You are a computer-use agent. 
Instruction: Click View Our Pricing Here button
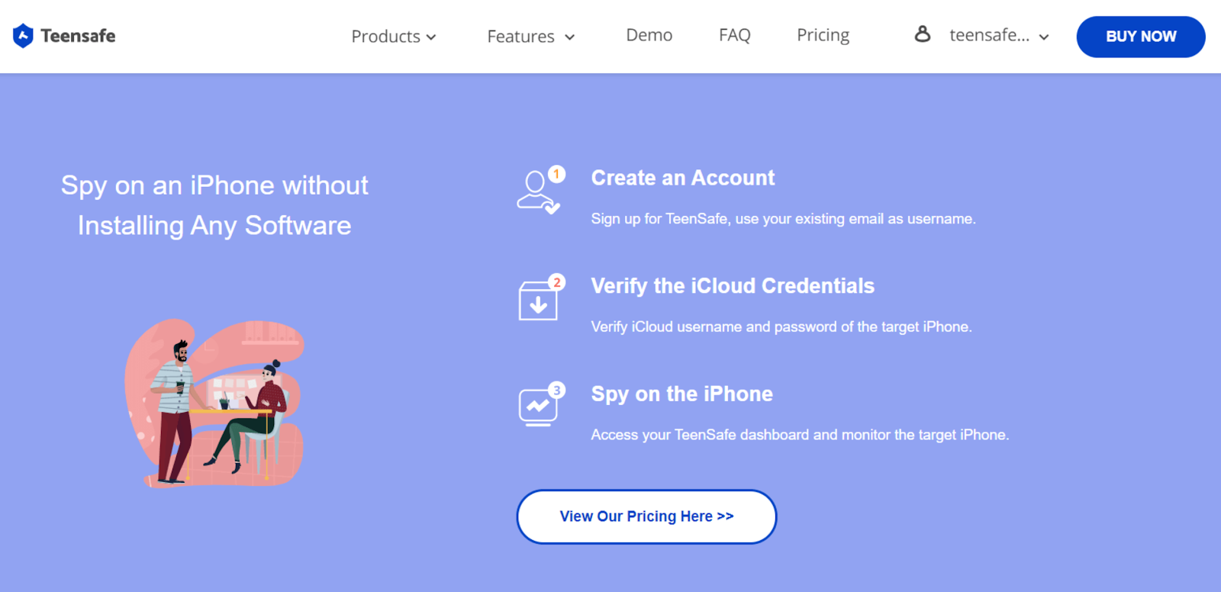(646, 516)
